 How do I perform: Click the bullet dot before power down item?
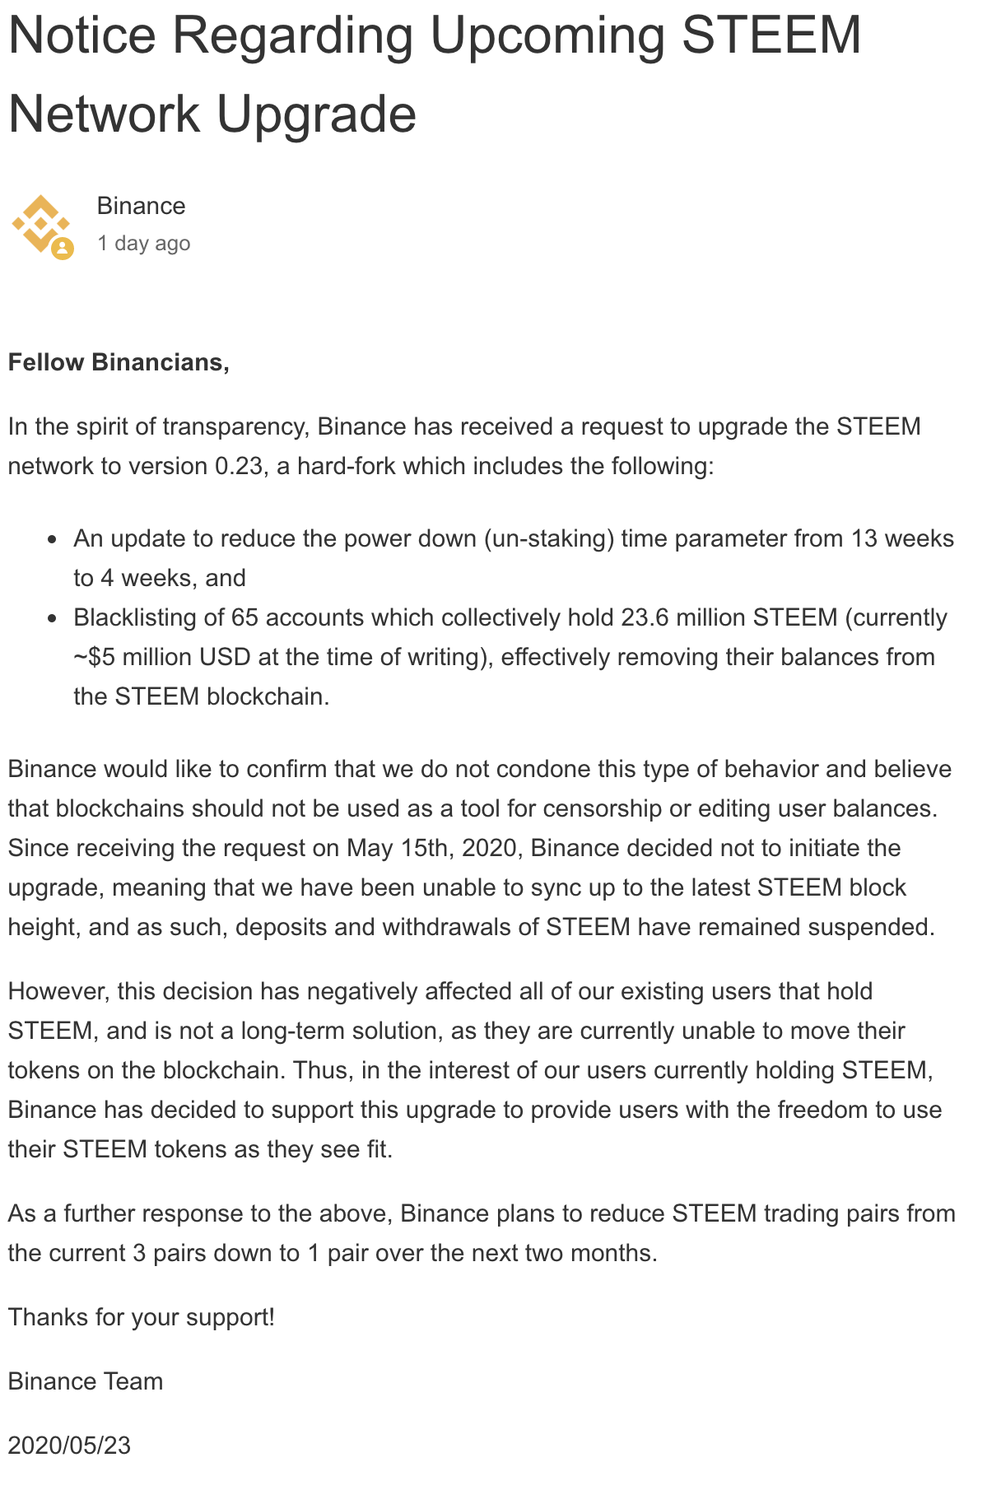[53, 540]
